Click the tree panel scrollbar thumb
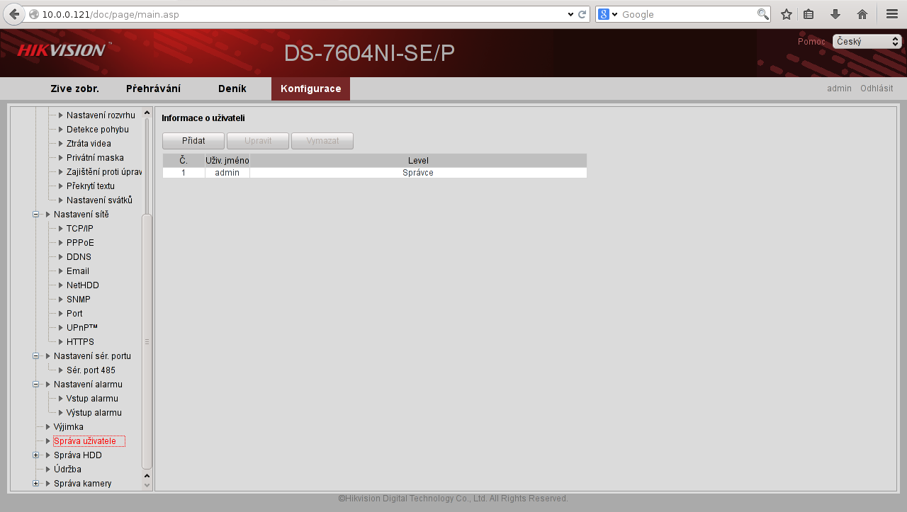 [x=147, y=341]
